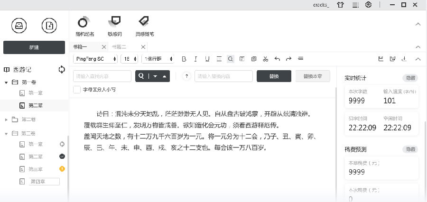Toggle bold formatting
The width and height of the screenshot is (427, 202).
(184, 59)
